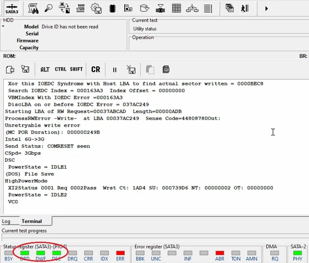
Task: Expand the toolbar overflow arrow
Action: 266,8
